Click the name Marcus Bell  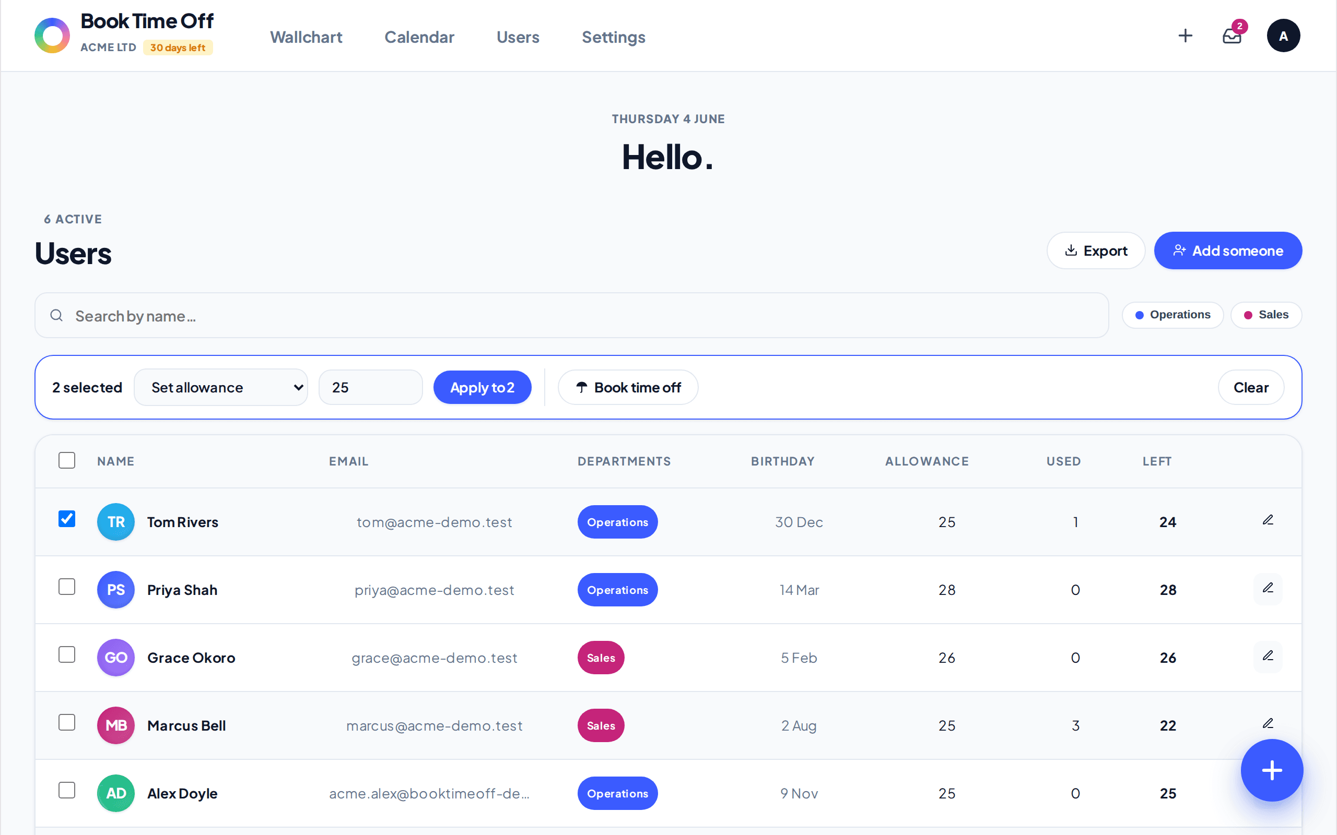coord(187,725)
